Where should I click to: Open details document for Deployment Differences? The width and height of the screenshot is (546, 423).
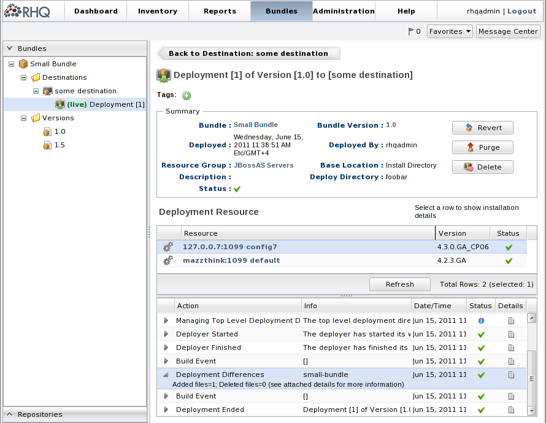tap(511, 375)
